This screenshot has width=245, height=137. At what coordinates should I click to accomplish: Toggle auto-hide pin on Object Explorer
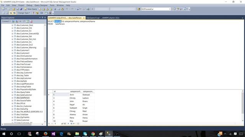42,18
